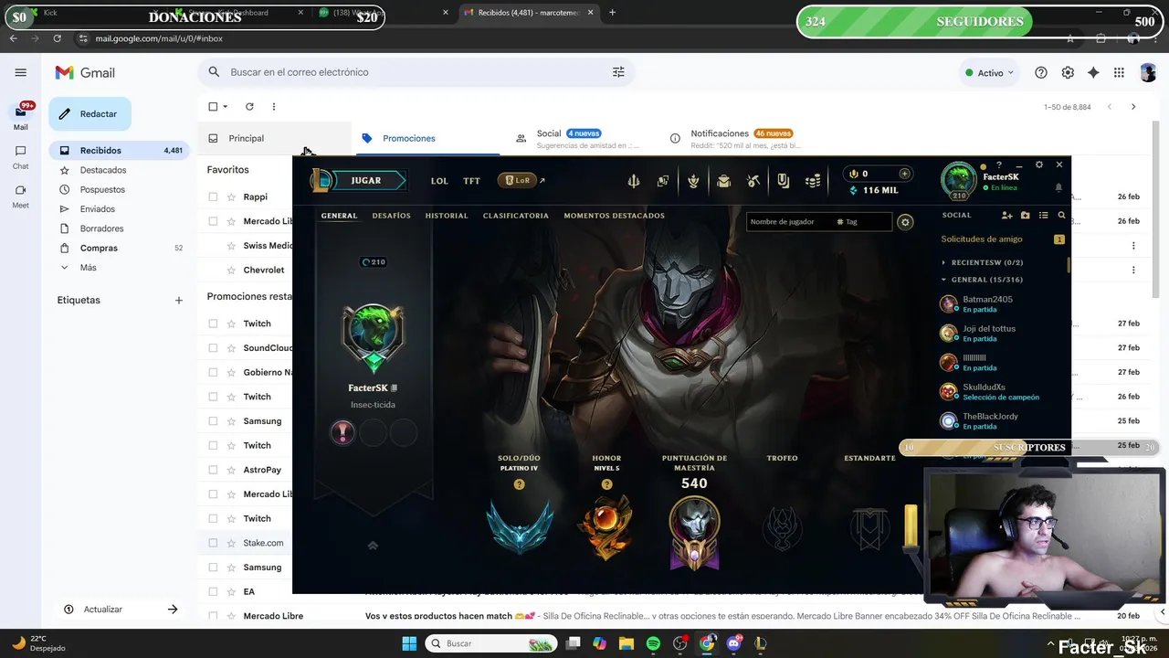Click the Windows Start button
The width and height of the screenshot is (1169, 658).
[x=409, y=643]
